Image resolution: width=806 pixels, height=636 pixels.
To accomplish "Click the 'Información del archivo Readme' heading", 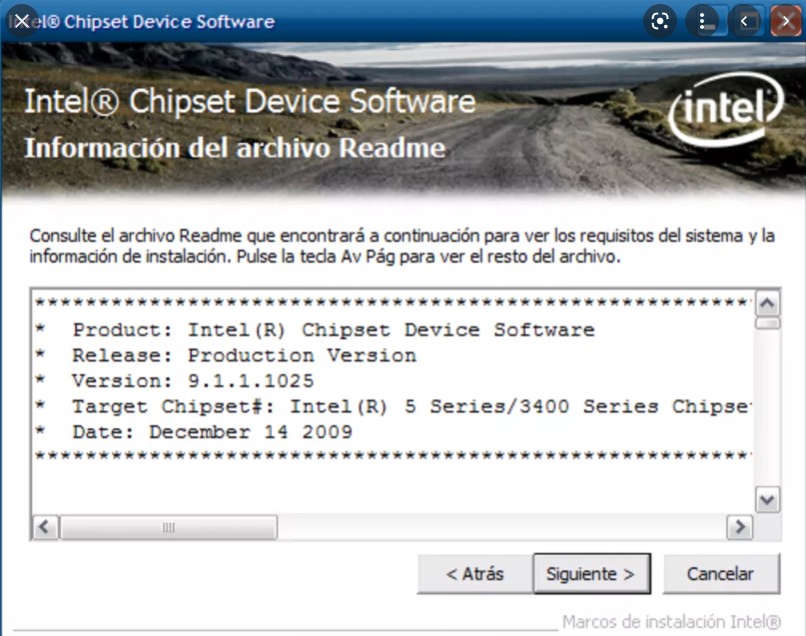I will pos(235,149).
